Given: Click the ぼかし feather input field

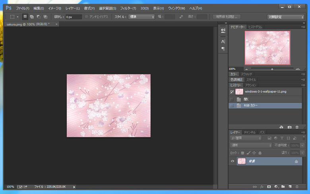Looking at the screenshot, I should 74,17.
